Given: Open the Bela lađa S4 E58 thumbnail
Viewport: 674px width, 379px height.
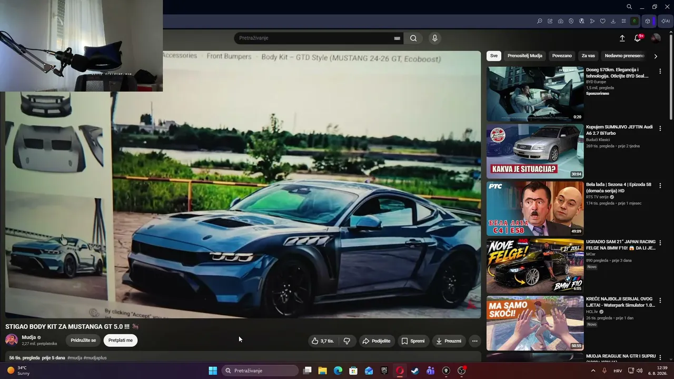Looking at the screenshot, I should pos(535,208).
